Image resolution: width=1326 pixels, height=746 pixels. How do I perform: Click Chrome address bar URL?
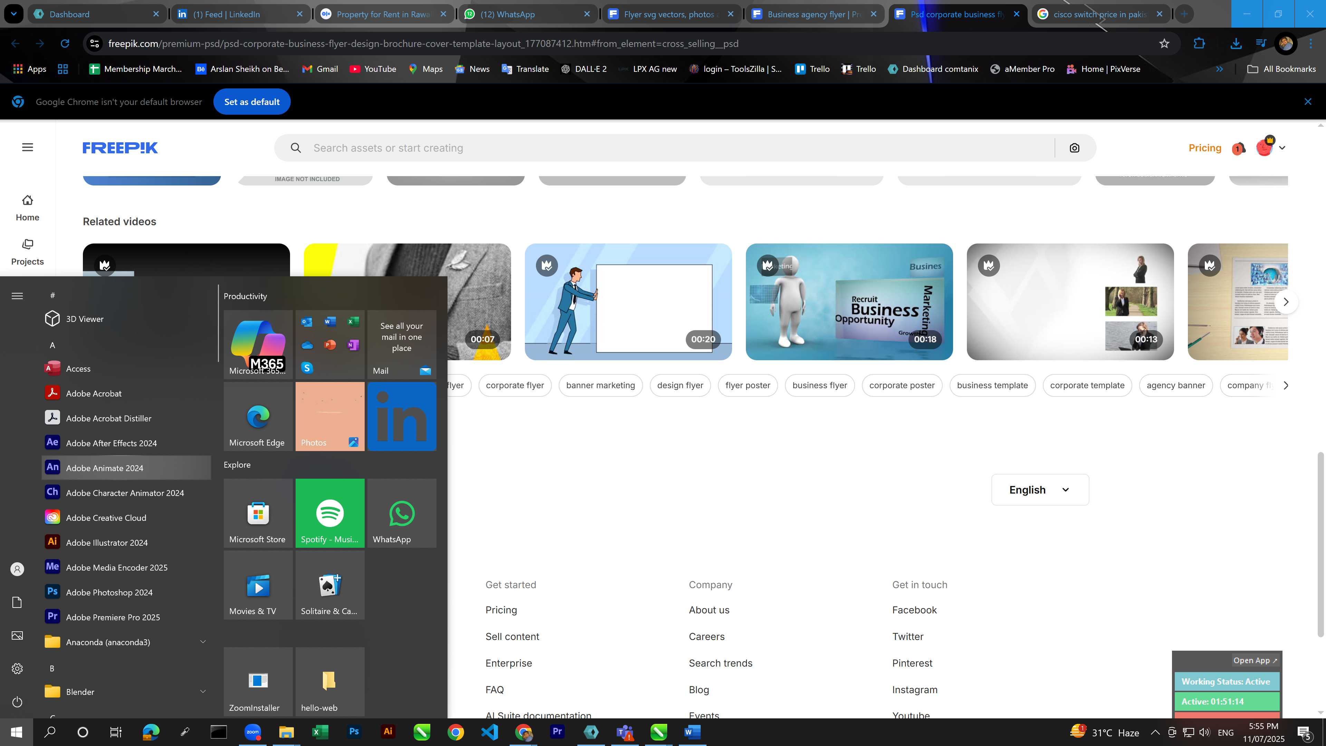click(x=423, y=44)
